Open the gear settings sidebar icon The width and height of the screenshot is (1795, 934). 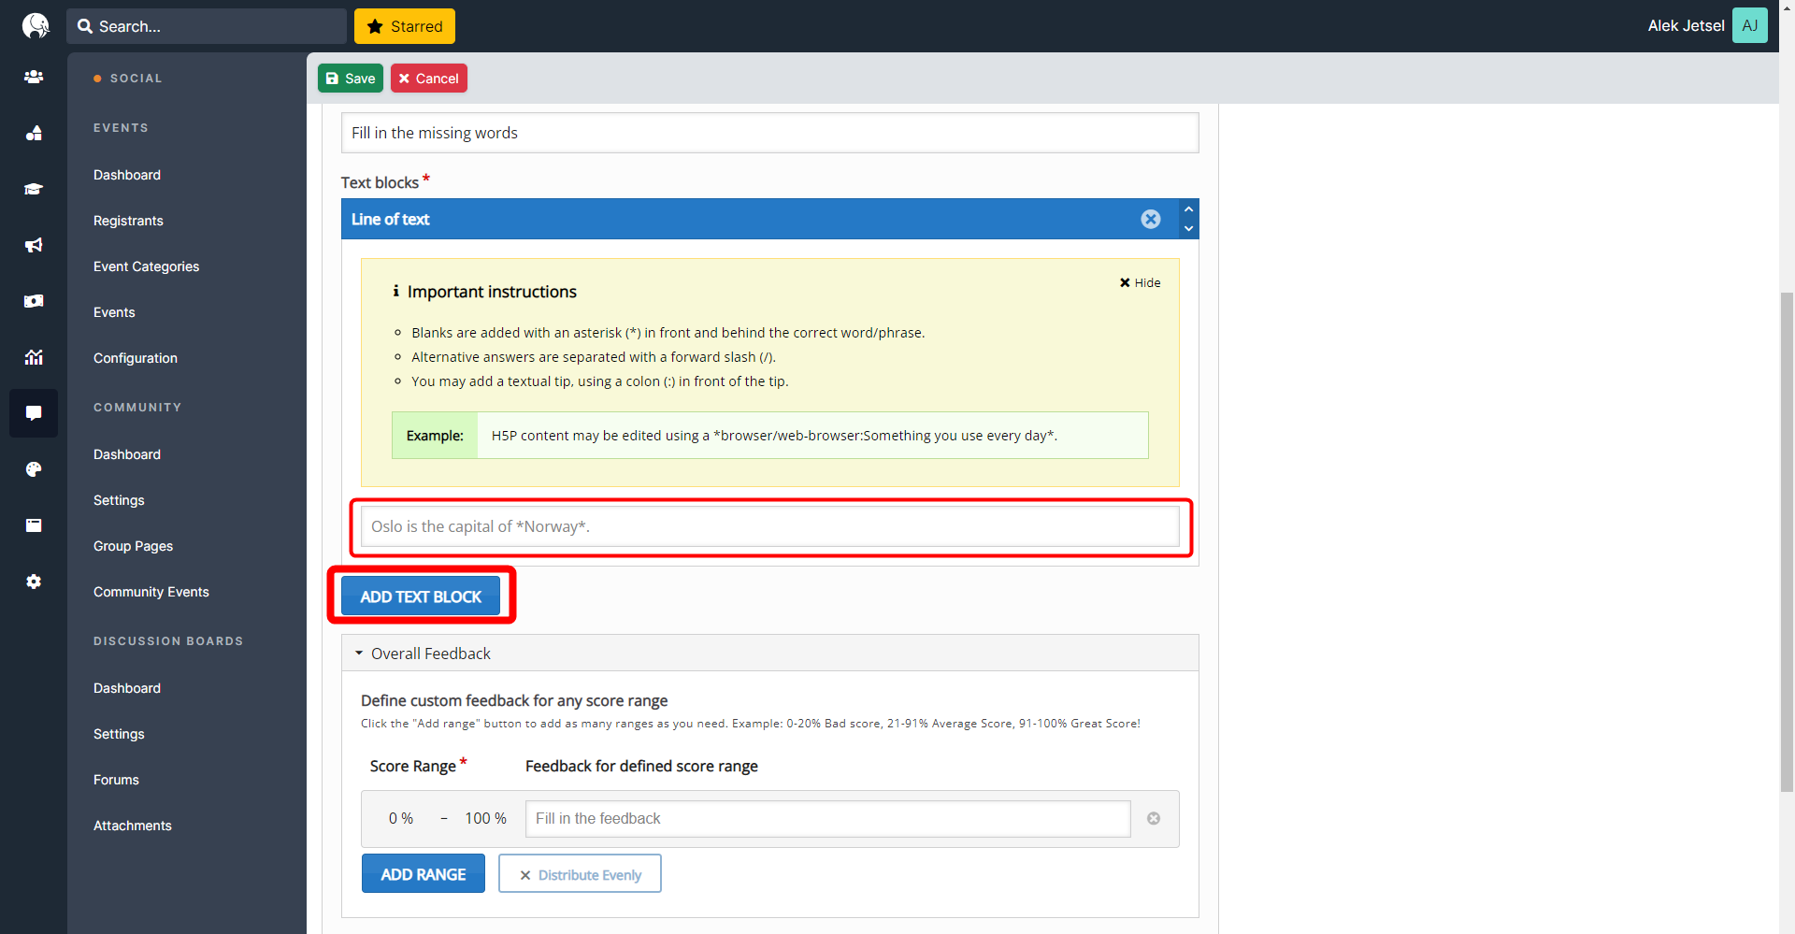point(34,582)
